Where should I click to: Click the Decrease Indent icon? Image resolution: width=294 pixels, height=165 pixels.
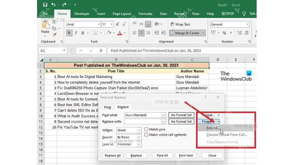156,33
